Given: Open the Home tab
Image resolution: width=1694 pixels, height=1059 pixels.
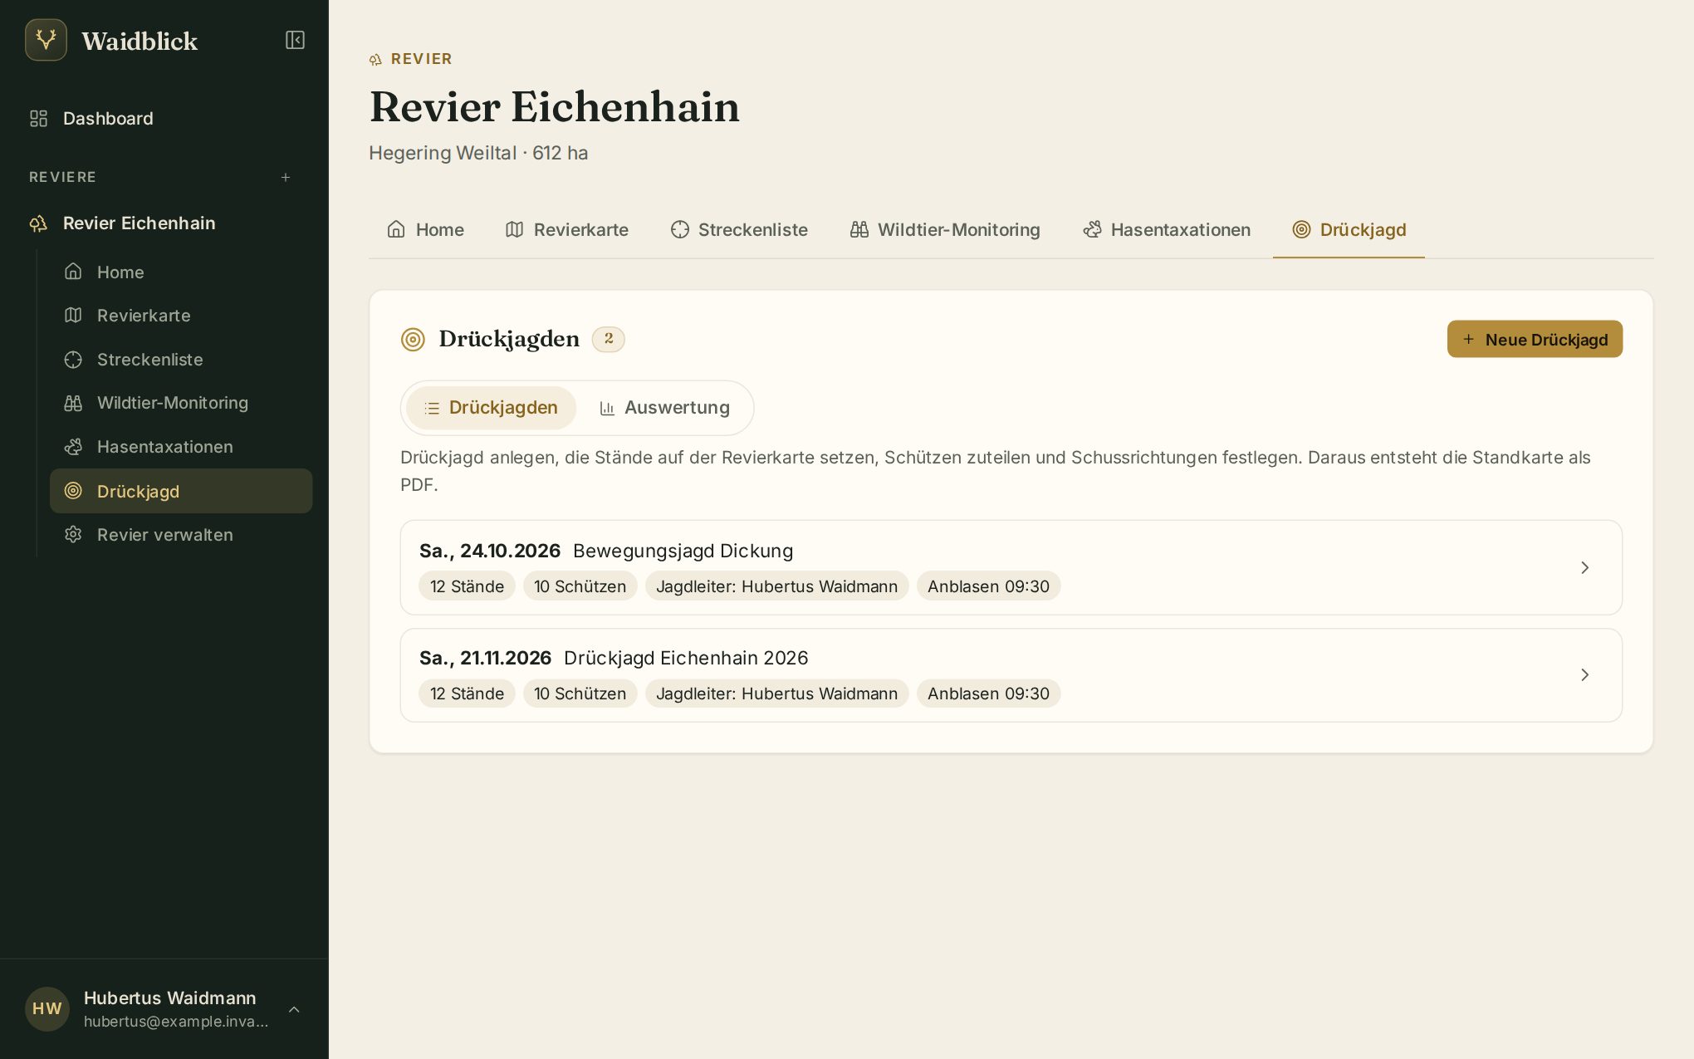Looking at the screenshot, I should pyautogui.click(x=425, y=230).
